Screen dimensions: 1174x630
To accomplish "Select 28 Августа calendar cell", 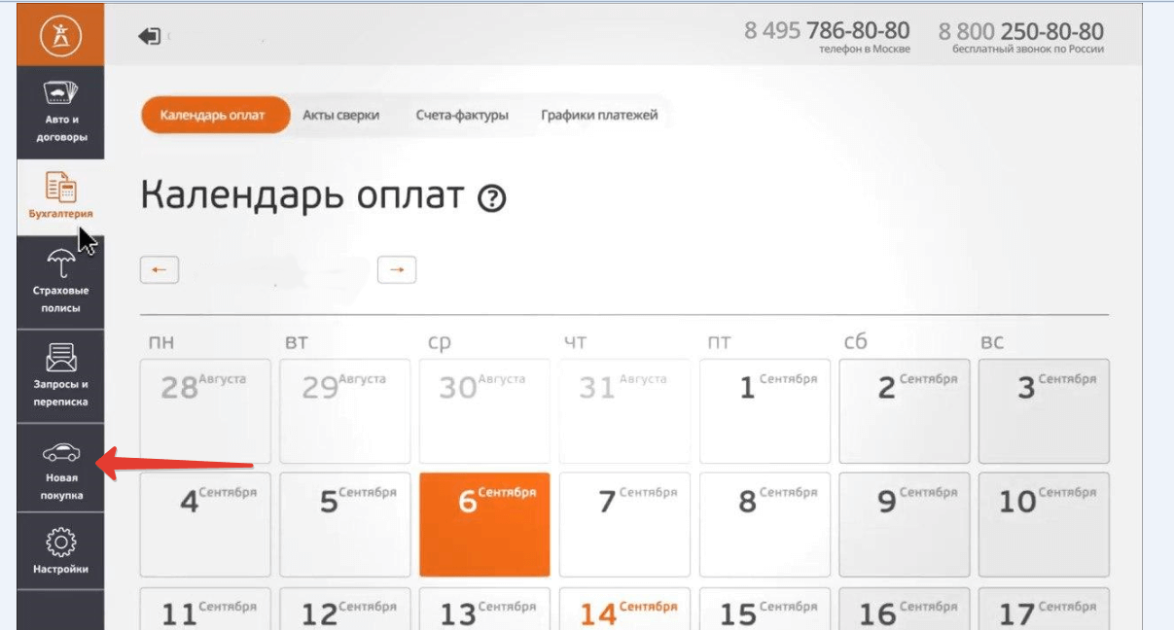I will 205,411.
